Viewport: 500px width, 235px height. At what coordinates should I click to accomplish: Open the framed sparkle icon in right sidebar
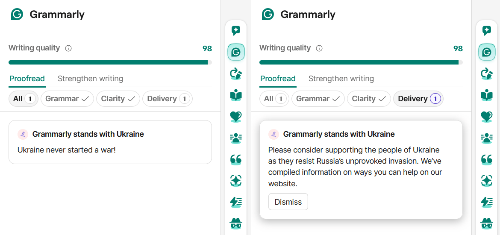(487, 181)
